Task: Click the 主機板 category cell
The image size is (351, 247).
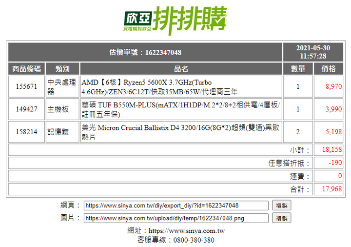Action: (x=62, y=109)
